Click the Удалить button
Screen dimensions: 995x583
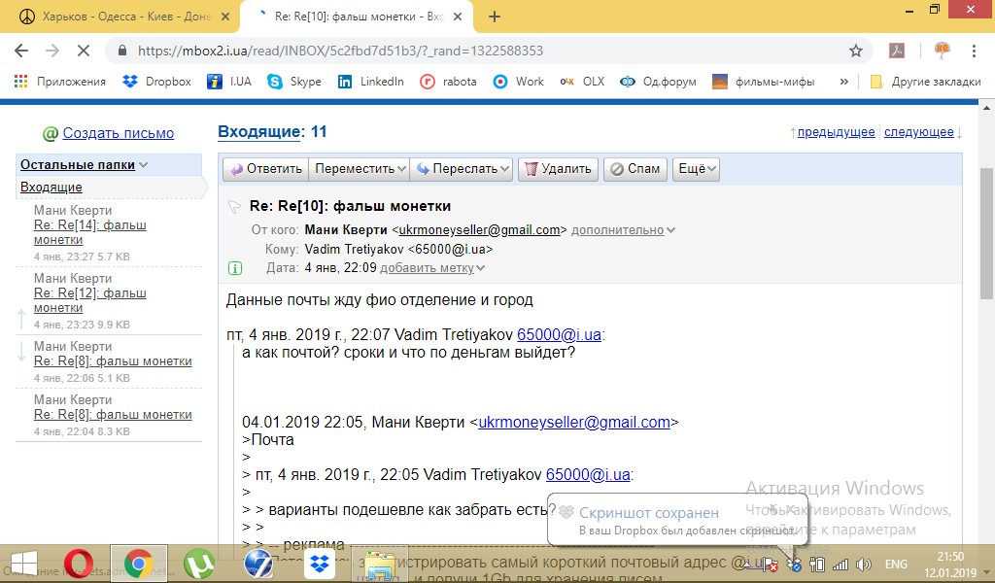(x=558, y=169)
